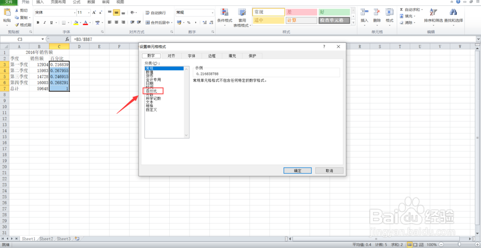This screenshot has height=248, width=481.
Task: Open the fill color dropdown arrow
Action: pos(80,23)
